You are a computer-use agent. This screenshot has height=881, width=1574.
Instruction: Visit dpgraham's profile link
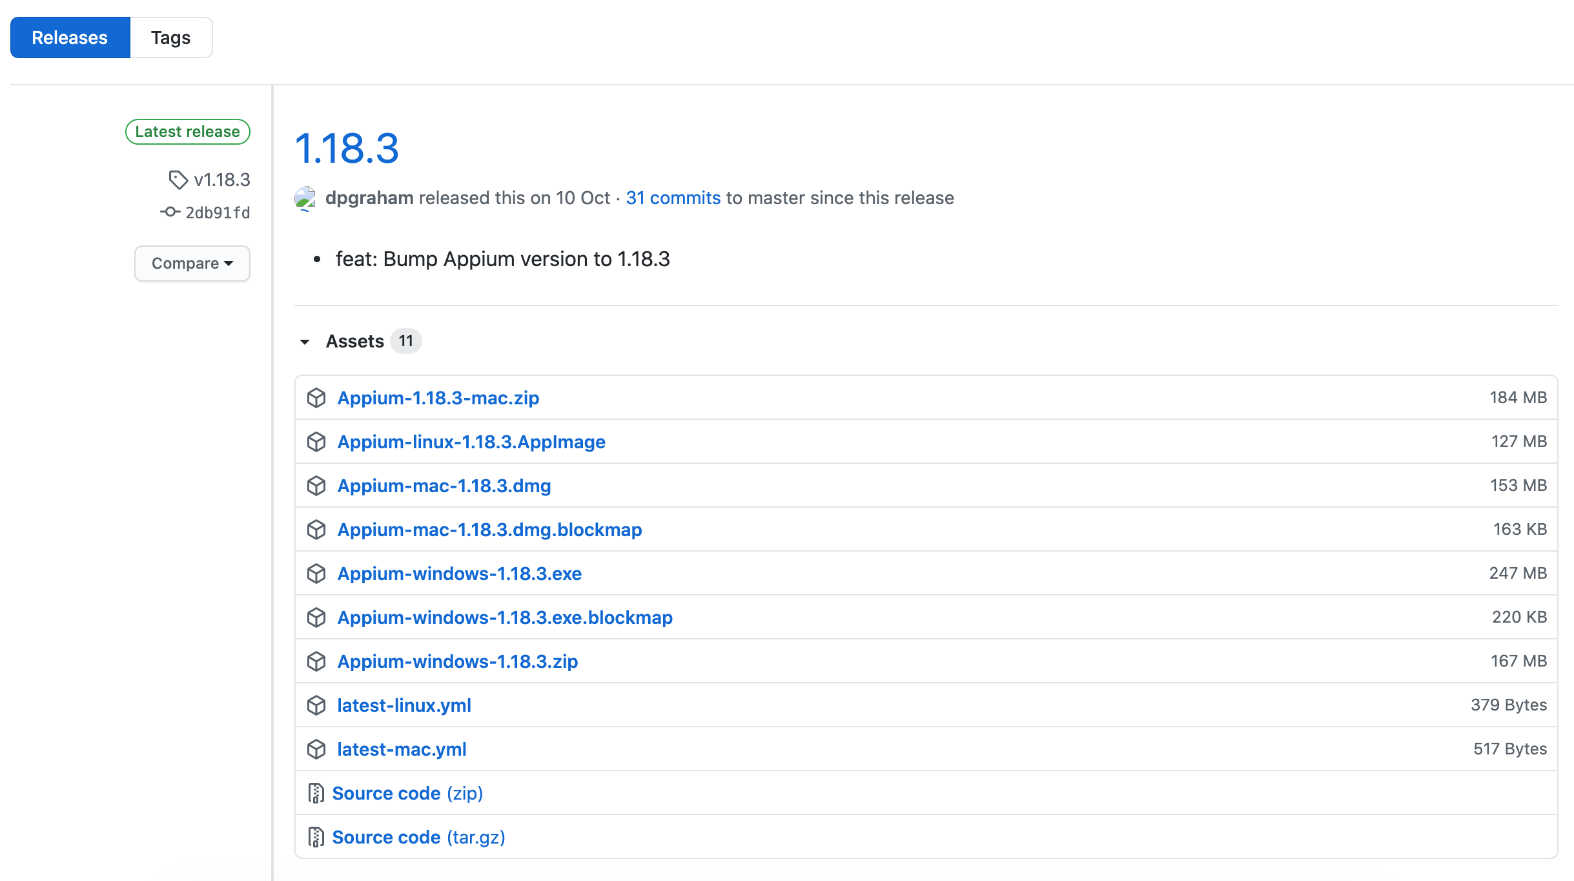click(369, 198)
